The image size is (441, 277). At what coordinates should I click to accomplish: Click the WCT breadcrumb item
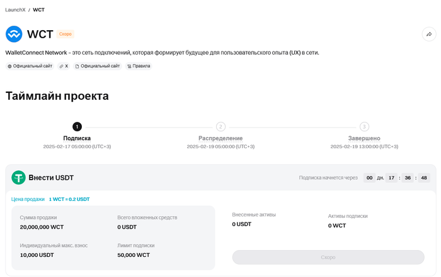pos(38,10)
